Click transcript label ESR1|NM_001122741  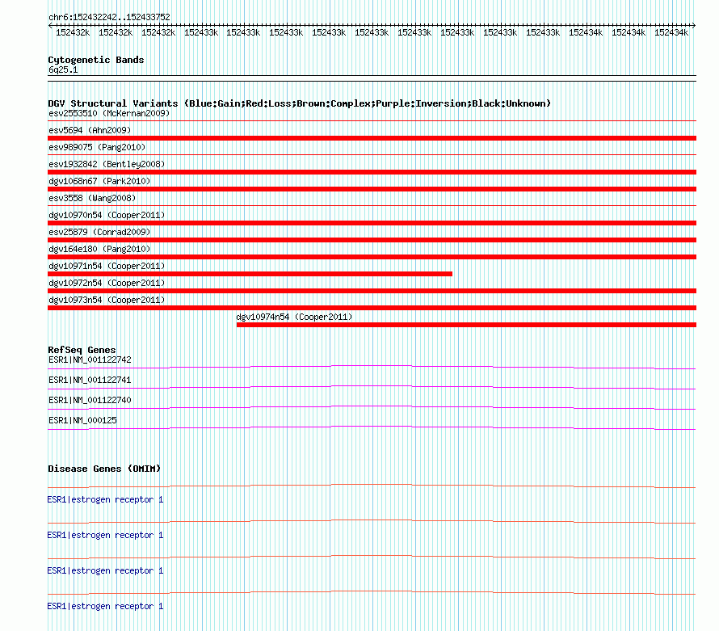click(90, 380)
